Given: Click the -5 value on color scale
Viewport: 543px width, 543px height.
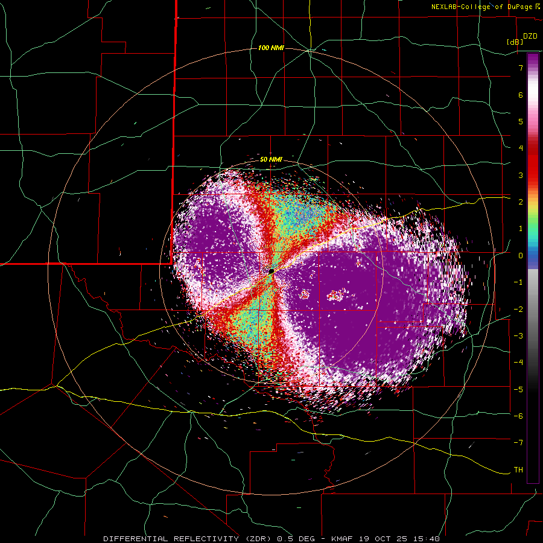Looking at the screenshot, I should click(518, 390).
